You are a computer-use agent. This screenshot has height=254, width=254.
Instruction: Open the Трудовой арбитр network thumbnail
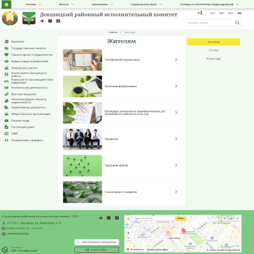click(x=83, y=166)
